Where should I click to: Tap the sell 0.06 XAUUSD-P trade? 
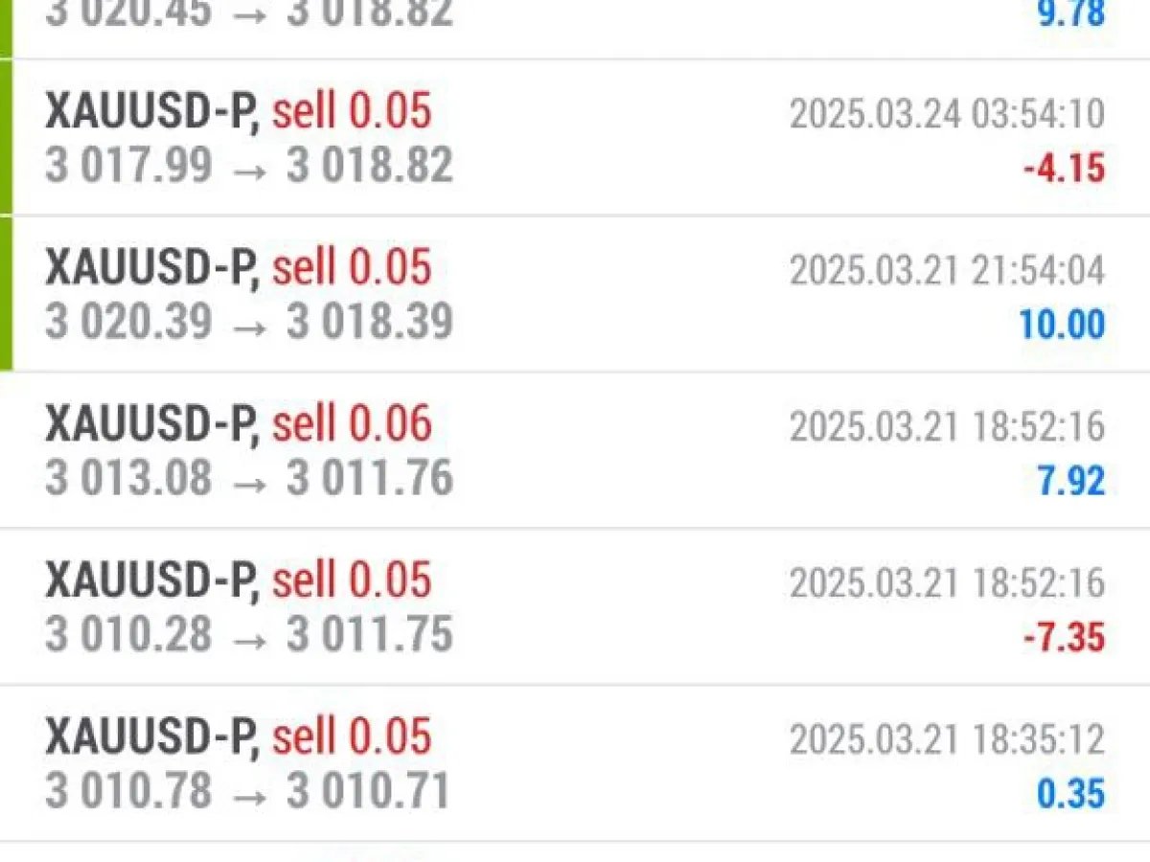pos(575,450)
